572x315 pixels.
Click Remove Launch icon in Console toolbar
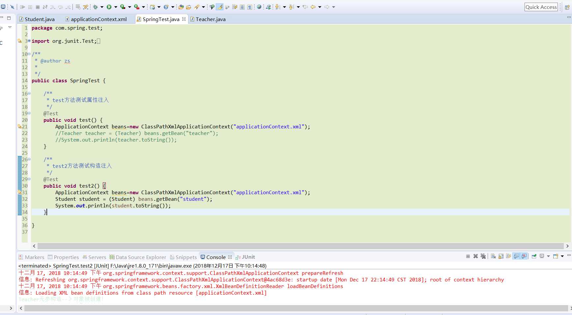[475, 256]
